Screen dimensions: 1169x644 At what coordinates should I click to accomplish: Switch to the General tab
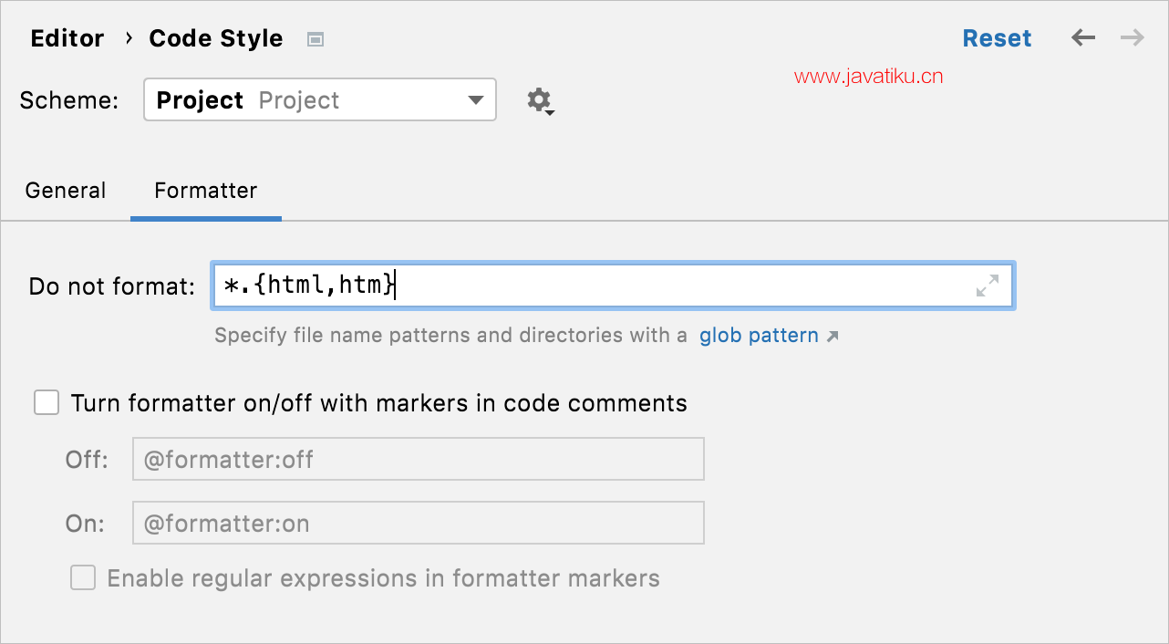(x=66, y=191)
